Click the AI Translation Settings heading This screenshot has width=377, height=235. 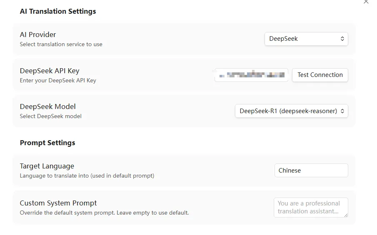click(58, 11)
